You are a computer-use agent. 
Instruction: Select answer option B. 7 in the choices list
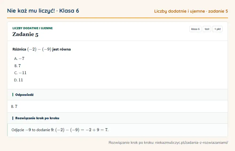point(17,66)
